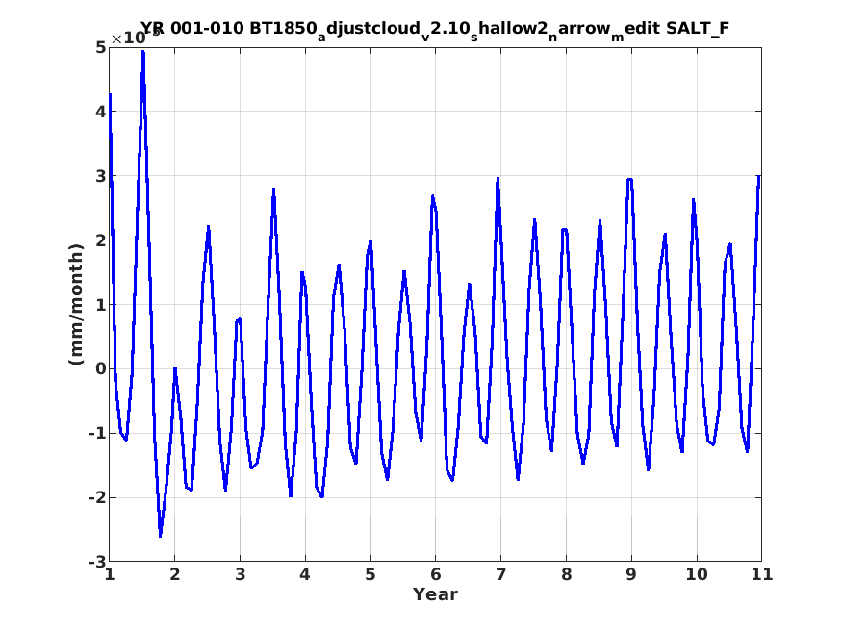Click the x-axis tick label '3'
Viewport: 842px width, 631px height.
tap(240, 574)
